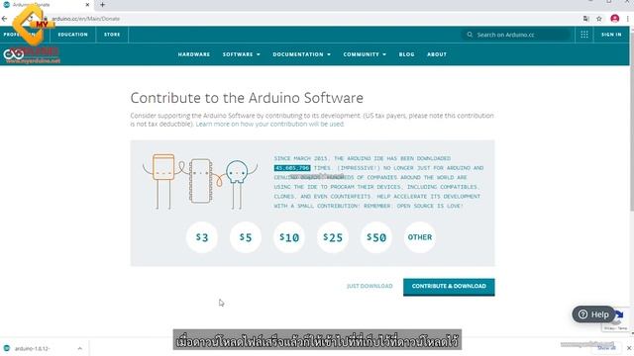Click the Arduino infinity logo
Image resolution: width=634 pixels, height=356 pixels.
[14, 53]
